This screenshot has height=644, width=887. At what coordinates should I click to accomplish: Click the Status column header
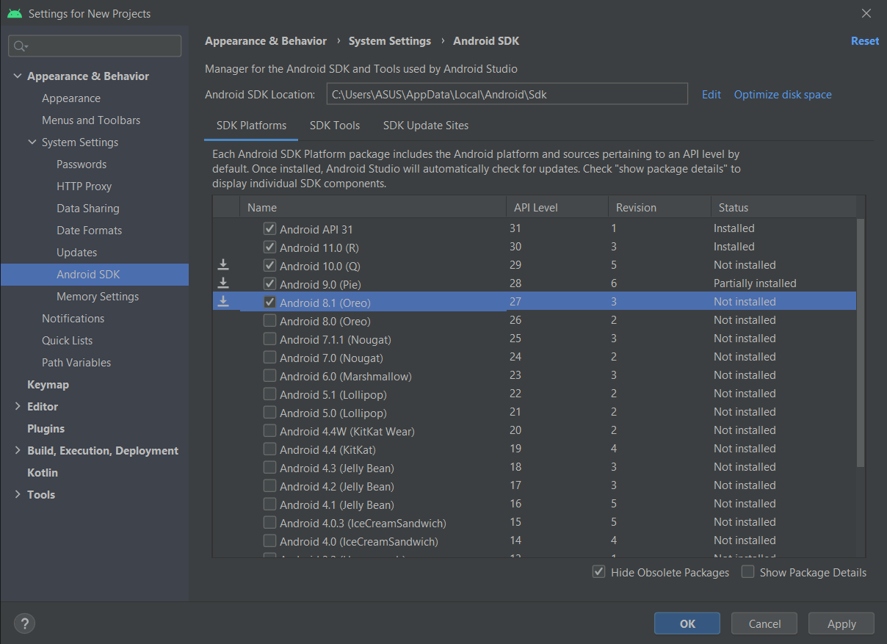783,207
